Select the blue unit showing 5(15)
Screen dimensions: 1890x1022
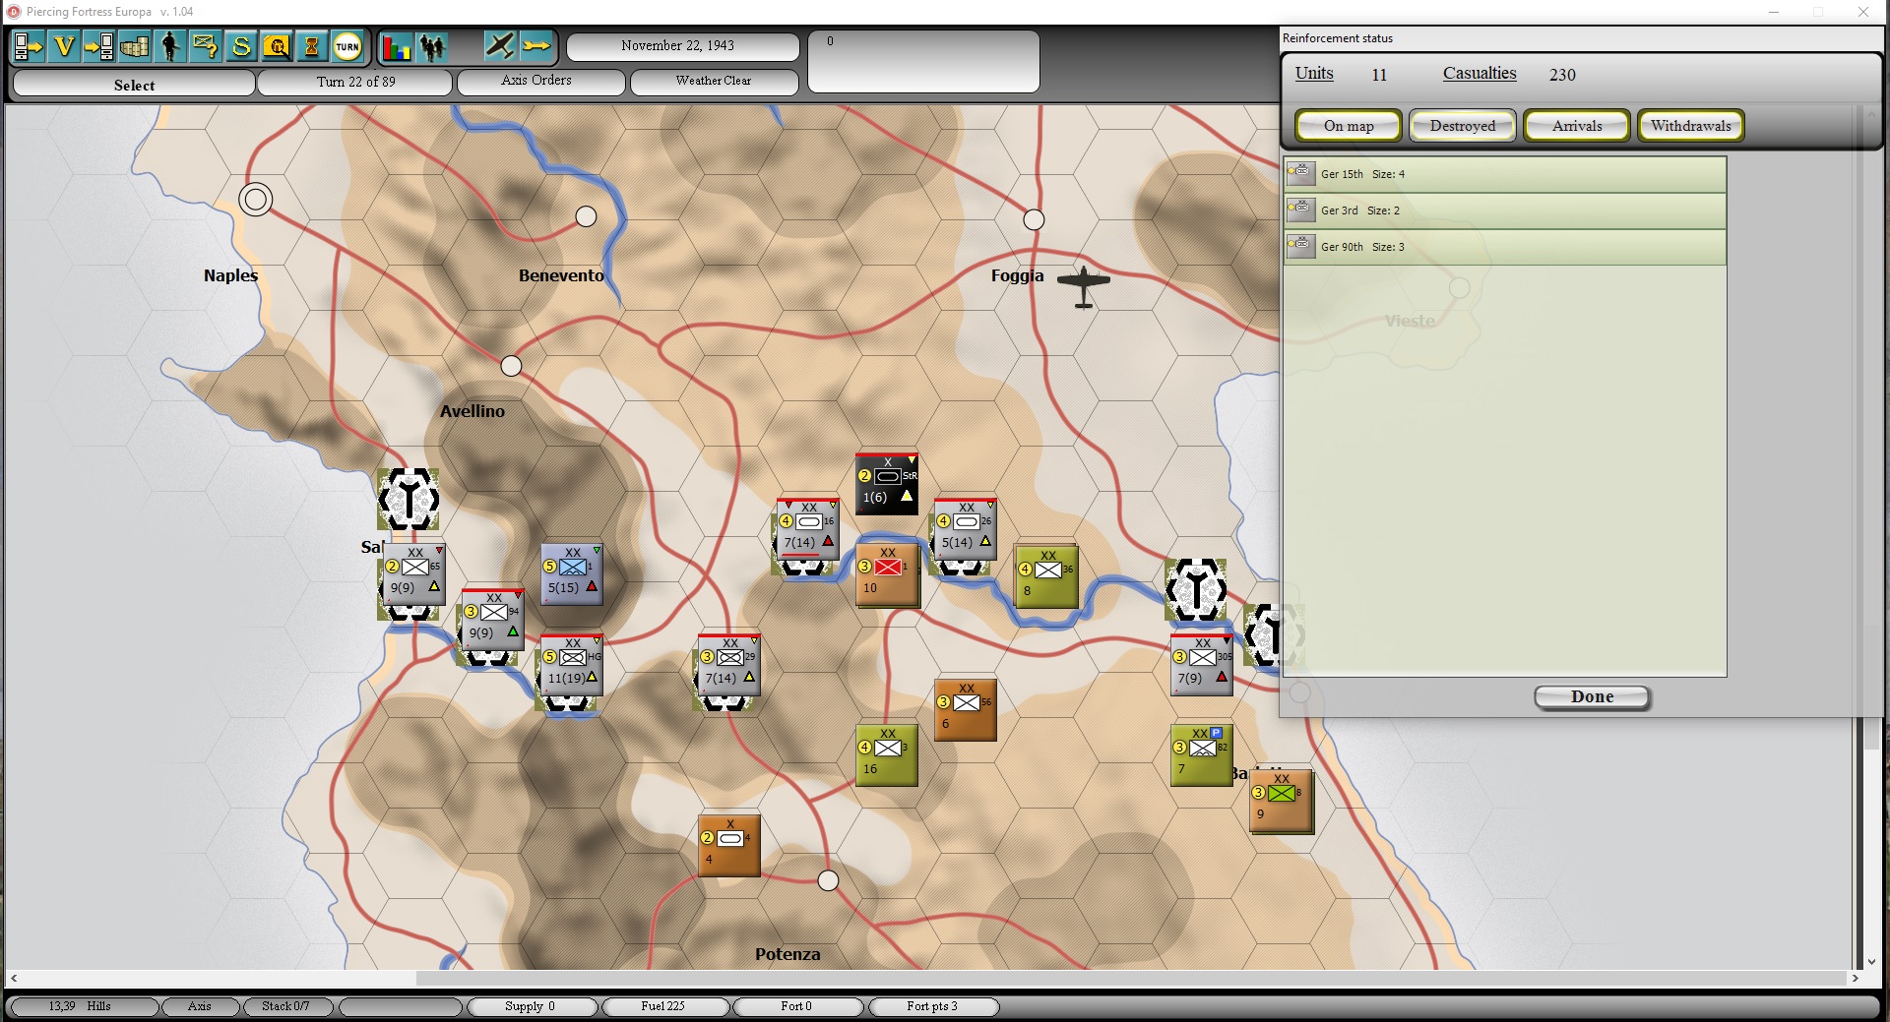click(572, 574)
